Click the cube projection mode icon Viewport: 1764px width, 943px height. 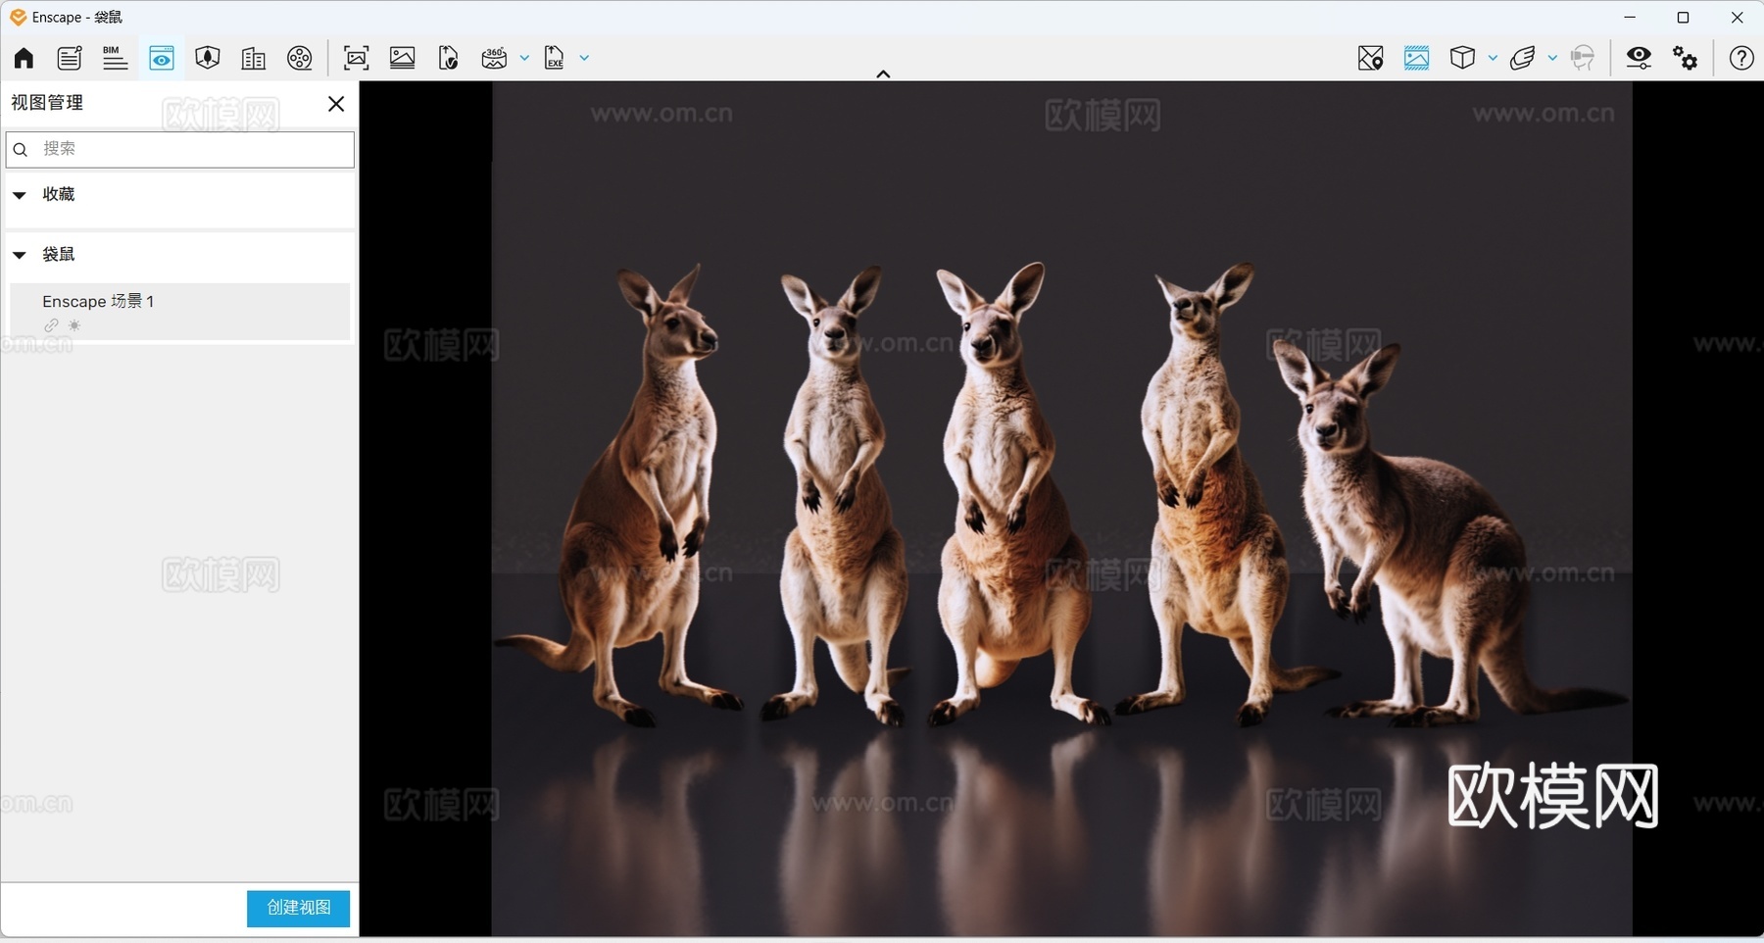point(1462,58)
